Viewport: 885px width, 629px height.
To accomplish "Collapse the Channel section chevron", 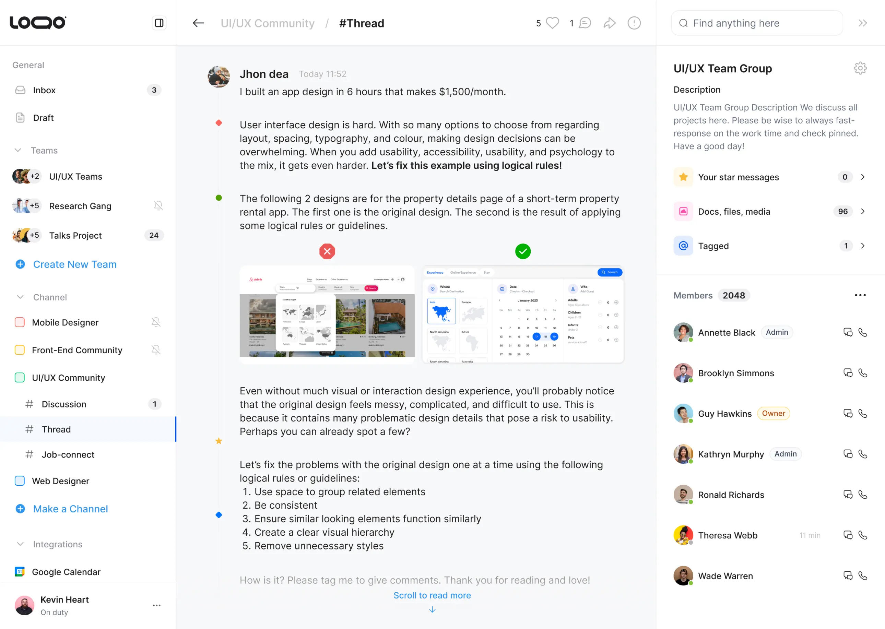I will pos(20,297).
